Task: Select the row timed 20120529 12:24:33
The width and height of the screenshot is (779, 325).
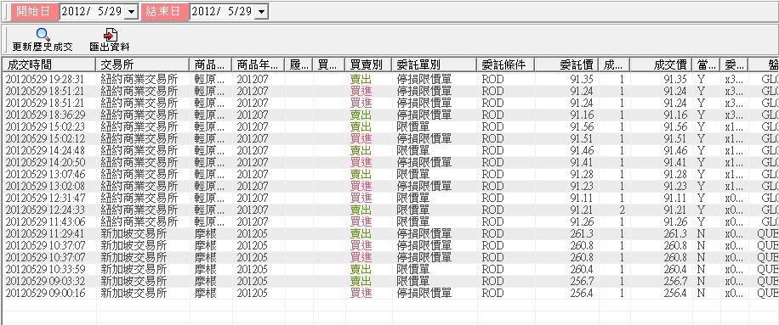Action: pos(390,210)
